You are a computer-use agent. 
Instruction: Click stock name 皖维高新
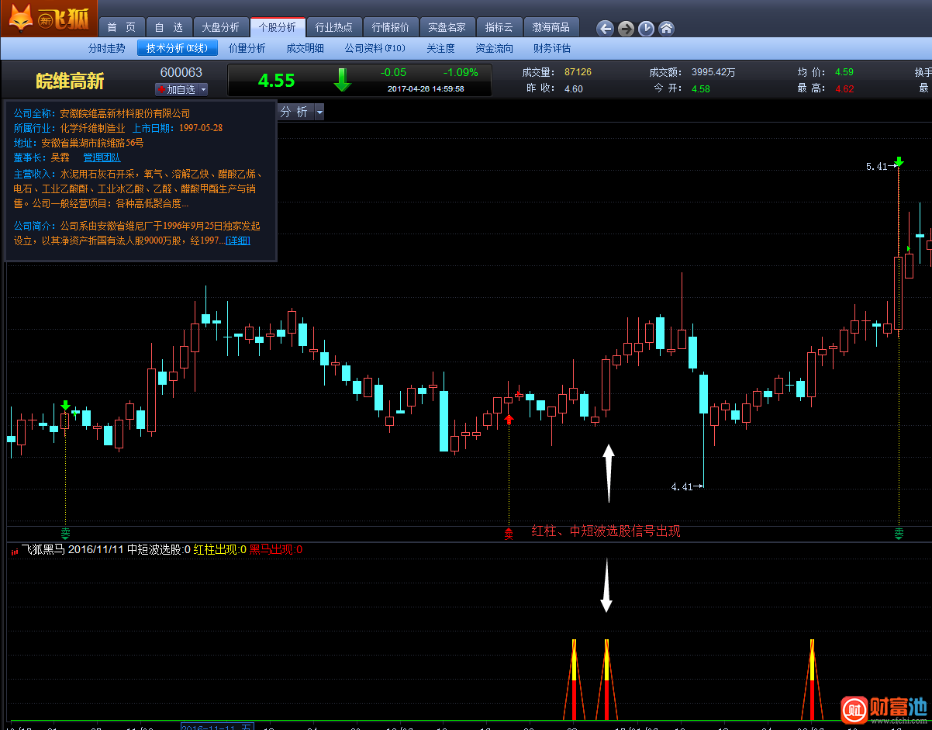click(70, 81)
